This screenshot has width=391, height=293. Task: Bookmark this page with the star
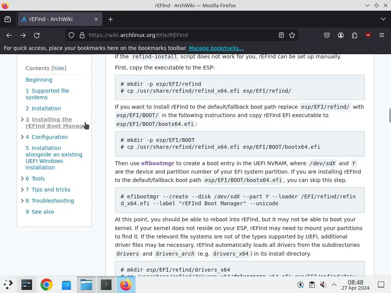[x=292, y=35]
